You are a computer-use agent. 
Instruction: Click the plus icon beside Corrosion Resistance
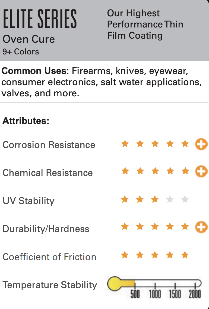point(201,144)
